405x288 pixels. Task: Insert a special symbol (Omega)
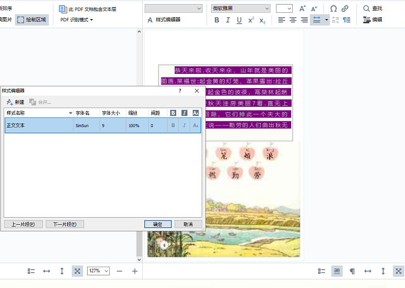pyautogui.click(x=334, y=9)
